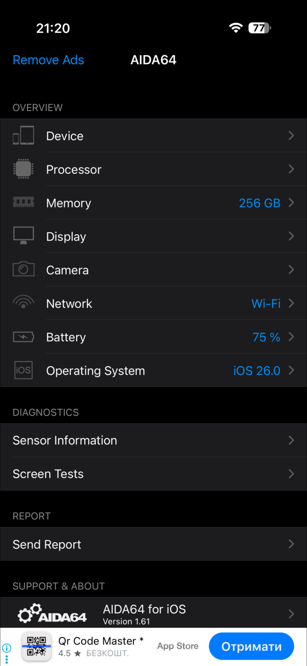Open the Operating System row label

tap(96, 371)
